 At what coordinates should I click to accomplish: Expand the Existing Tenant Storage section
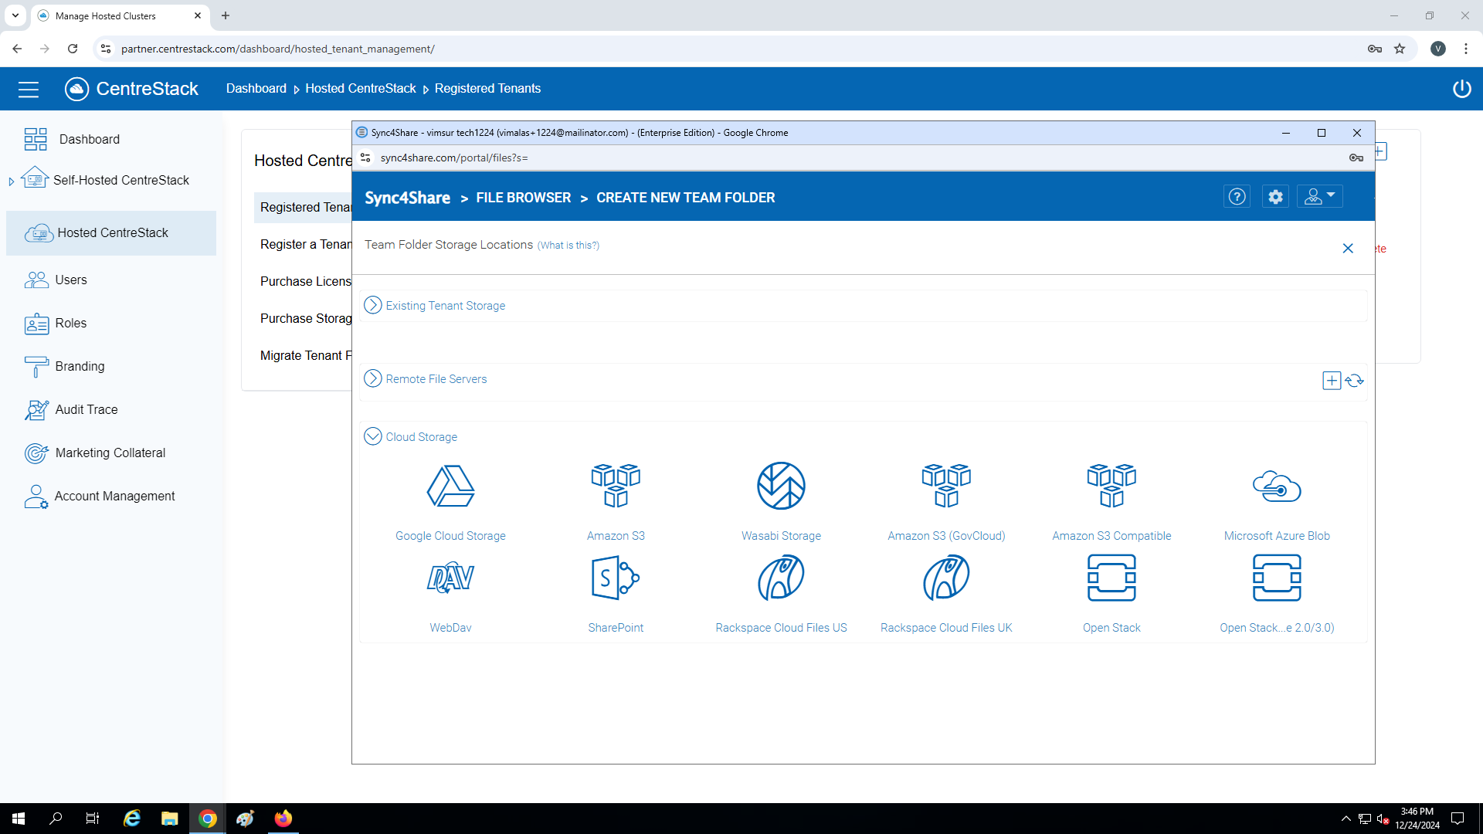(372, 305)
